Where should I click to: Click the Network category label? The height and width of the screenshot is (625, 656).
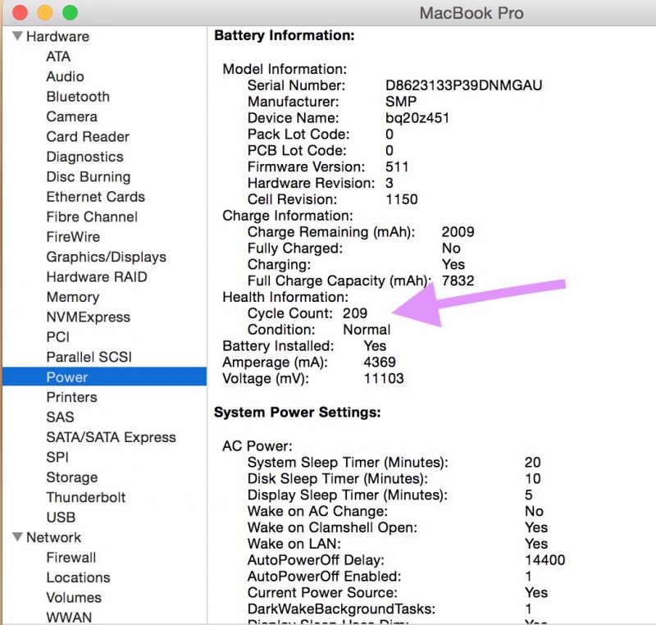click(53, 537)
